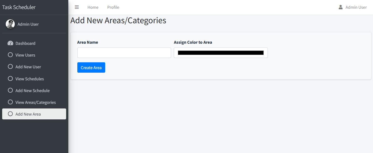Focus the Area Name text field
The image size is (373, 153).
click(124, 53)
